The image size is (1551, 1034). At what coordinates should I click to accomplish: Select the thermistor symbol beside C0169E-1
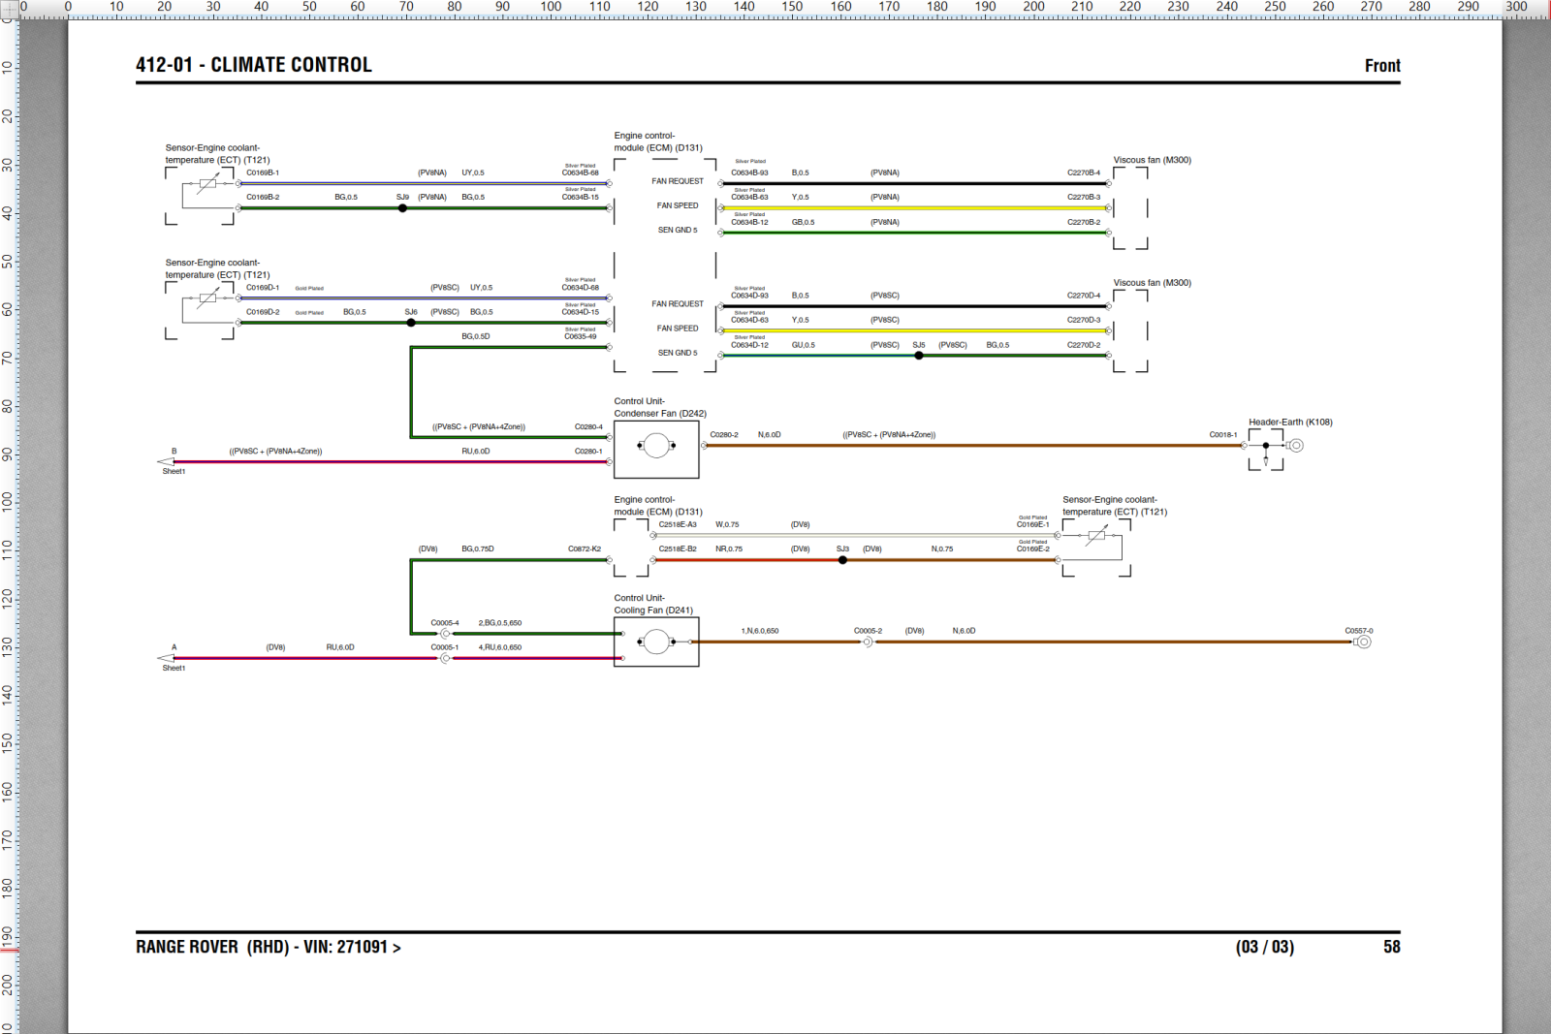1096,535
